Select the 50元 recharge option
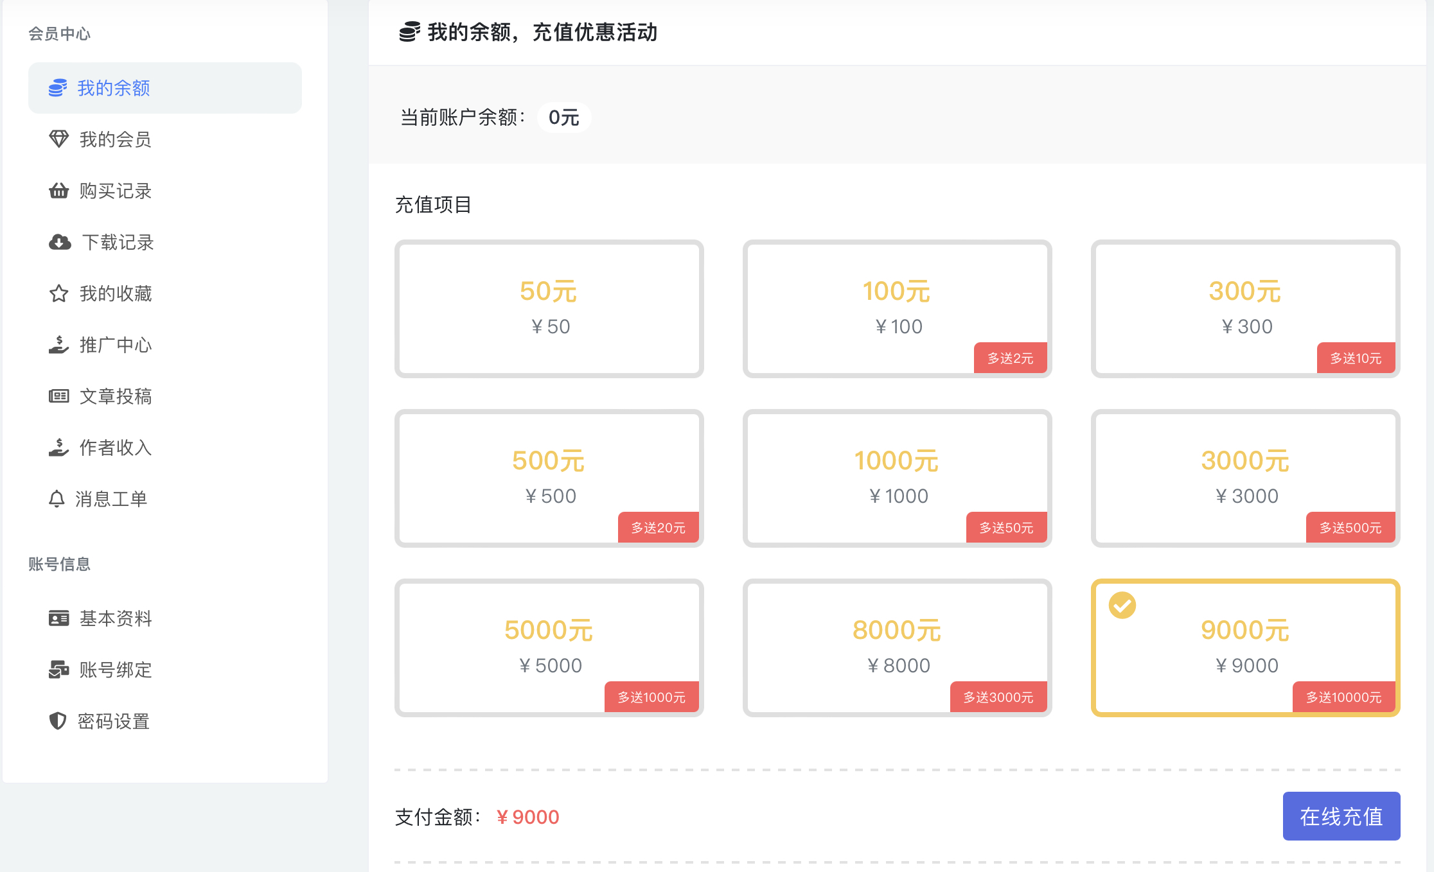This screenshot has height=872, width=1434. [x=549, y=309]
